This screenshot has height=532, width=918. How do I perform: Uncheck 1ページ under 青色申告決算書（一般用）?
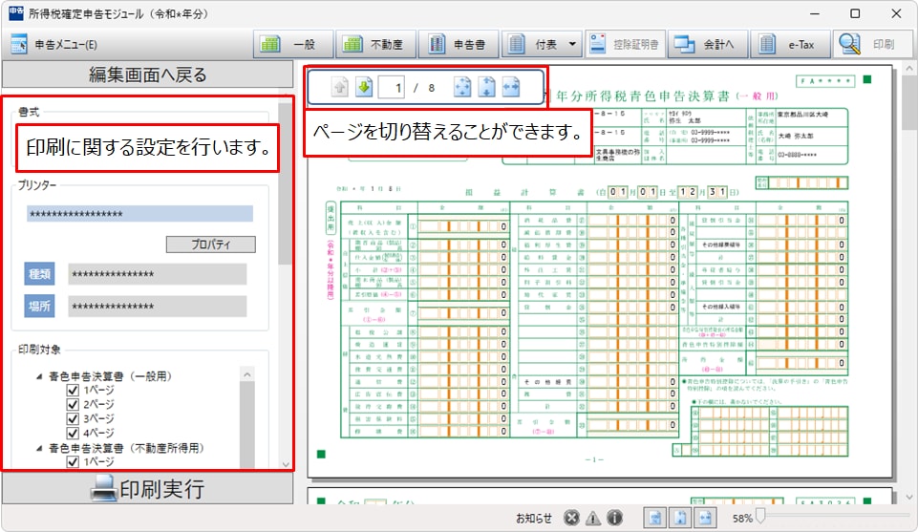click(73, 391)
